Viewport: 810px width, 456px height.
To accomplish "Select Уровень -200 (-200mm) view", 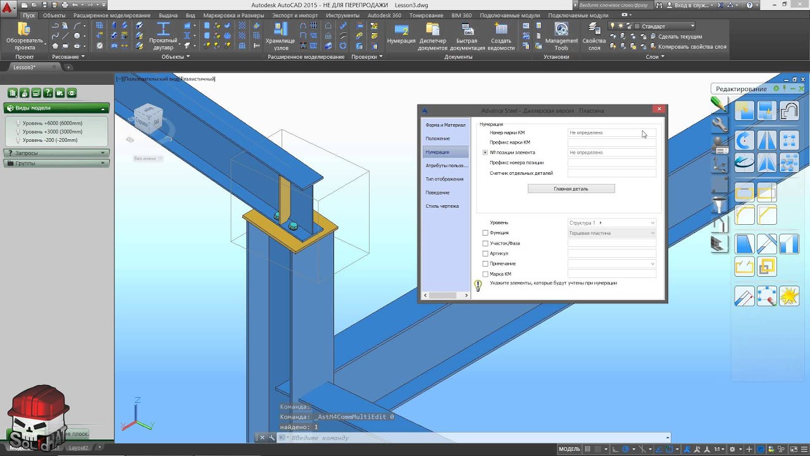I will click(50, 140).
